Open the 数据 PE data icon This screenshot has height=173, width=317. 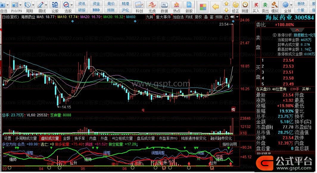(x=164, y=5)
